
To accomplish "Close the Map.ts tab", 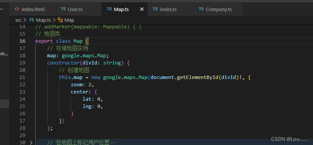I will pos(142,9).
